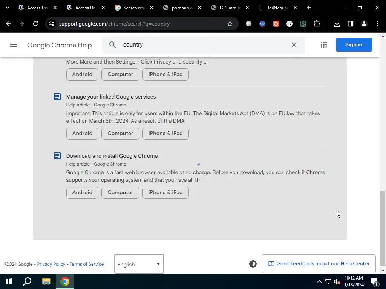This screenshot has width=386, height=289.
Task: Open the muted volume tray icon
Action: 337,281
